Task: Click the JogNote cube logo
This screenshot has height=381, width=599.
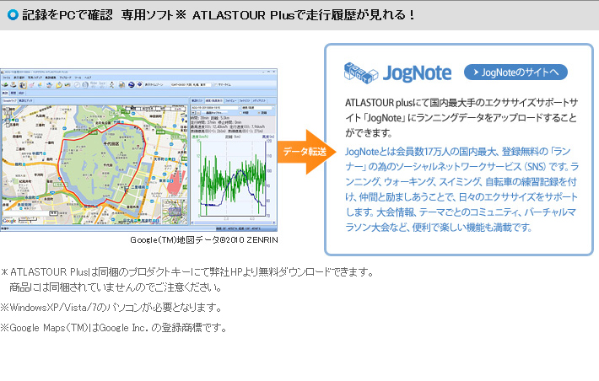Action: point(360,72)
